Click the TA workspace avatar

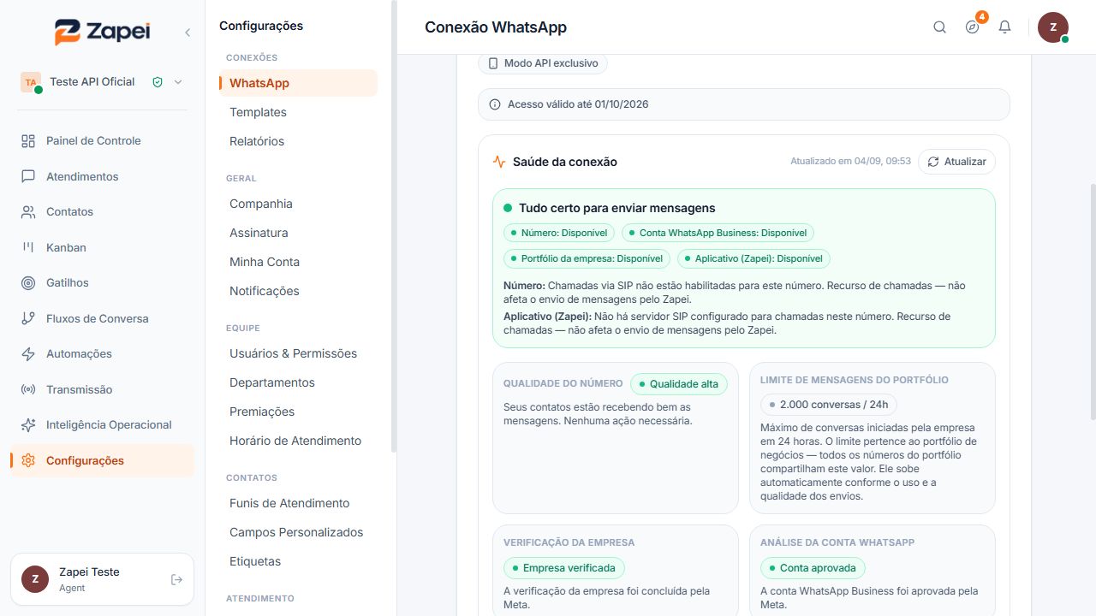(31, 82)
